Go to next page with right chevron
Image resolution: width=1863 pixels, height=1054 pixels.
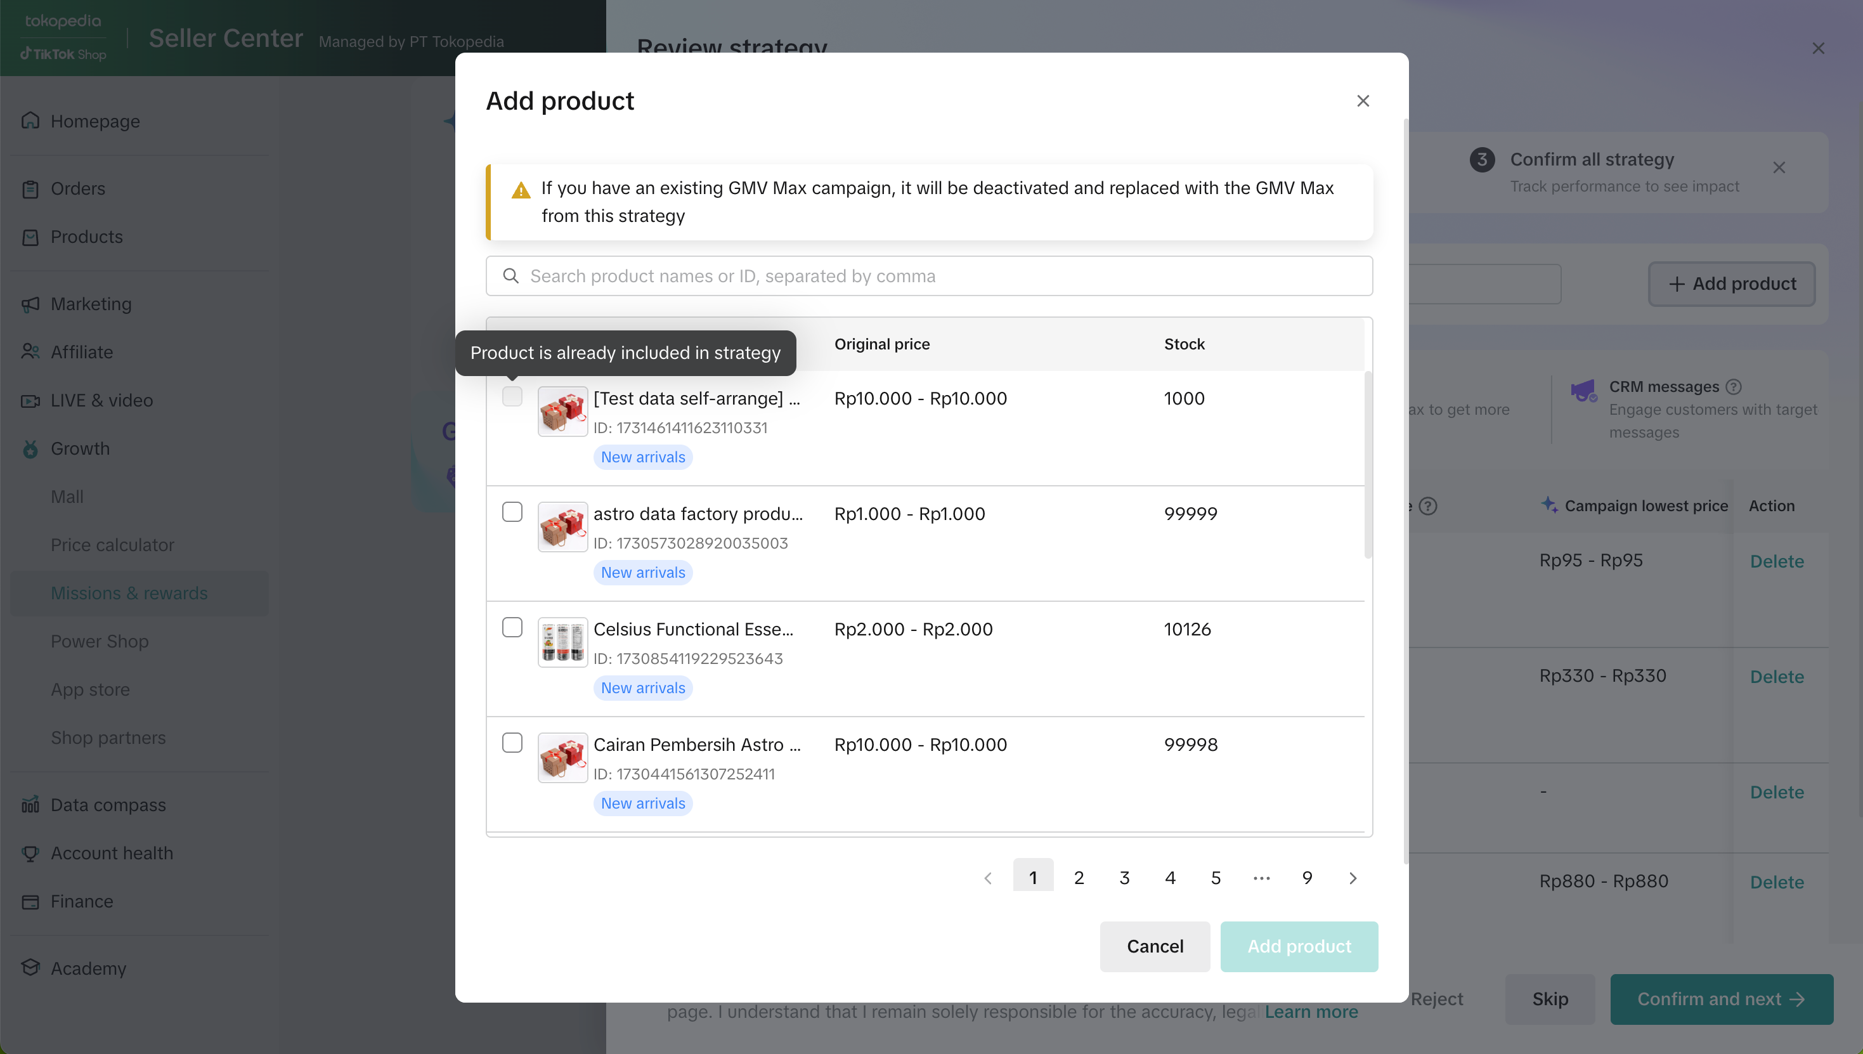pyautogui.click(x=1353, y=878)
